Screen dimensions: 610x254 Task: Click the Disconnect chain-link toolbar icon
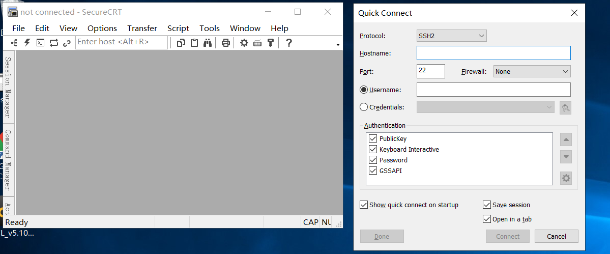pyautogui.click(x=67, y=43)
